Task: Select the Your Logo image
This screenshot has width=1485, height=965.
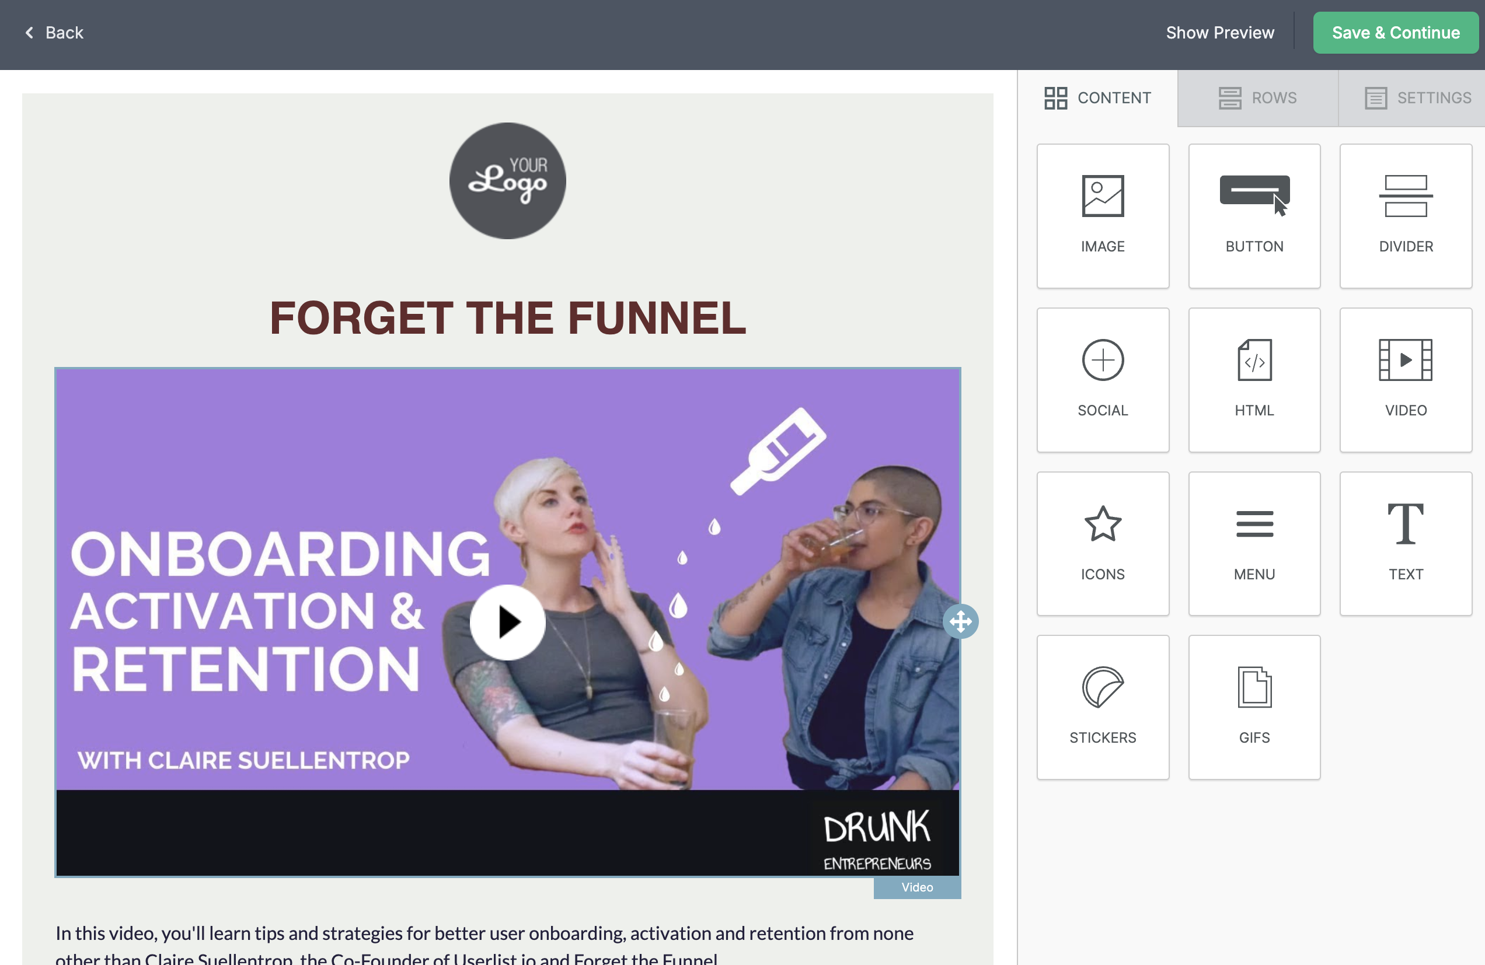Action: click(507, 181)
